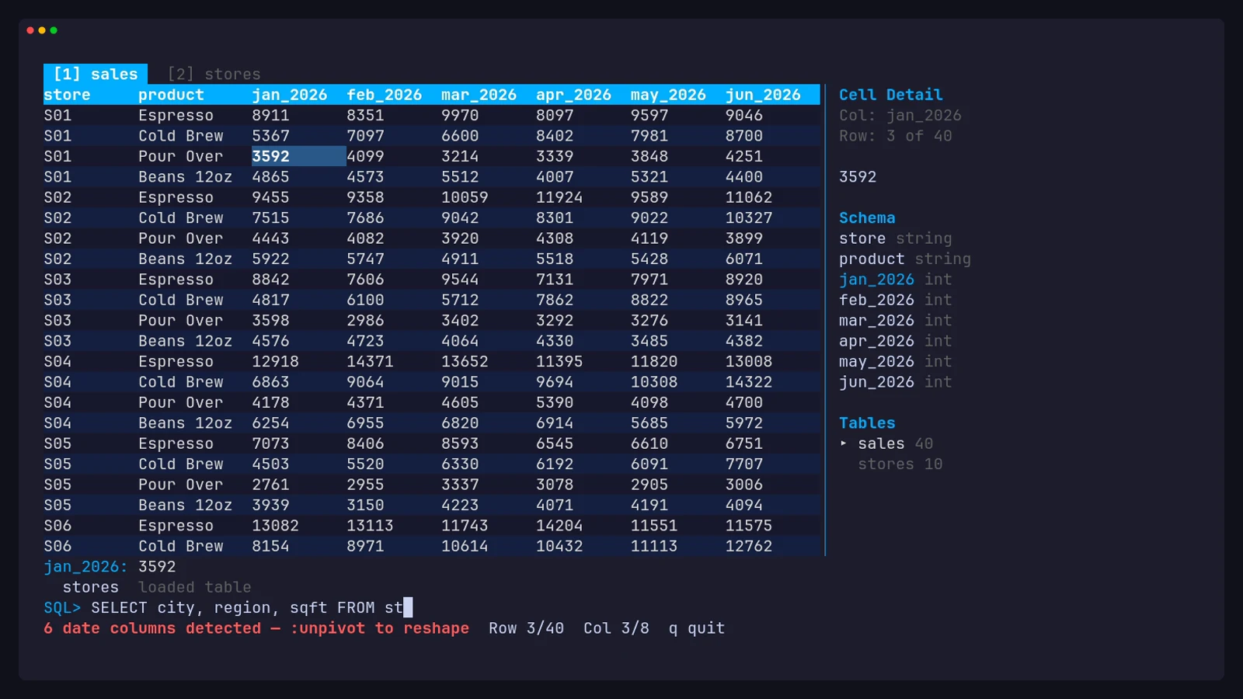This screenshot has width=1243, height=699.
Task: Select cell value 9544
Action: coord(460,280)
